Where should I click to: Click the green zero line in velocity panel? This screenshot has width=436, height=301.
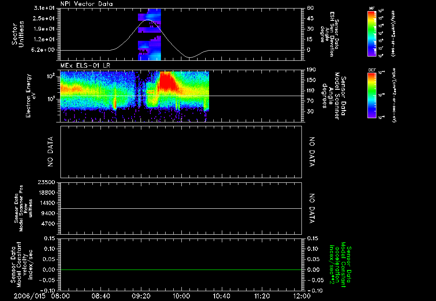(181, 270)
